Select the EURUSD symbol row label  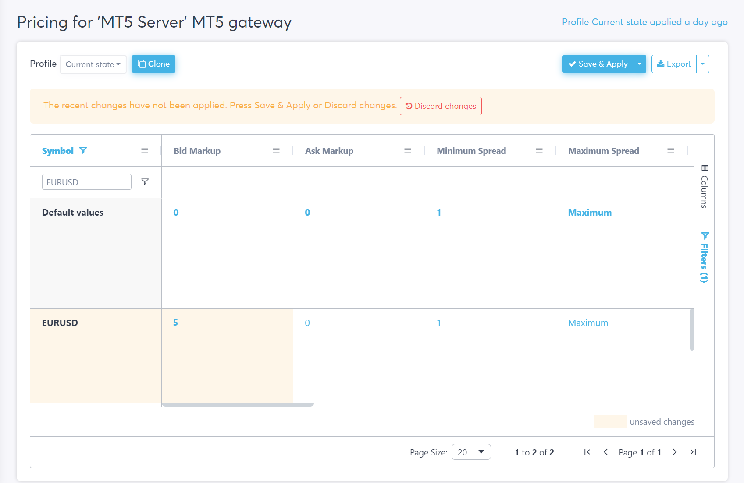coord(60,323)
